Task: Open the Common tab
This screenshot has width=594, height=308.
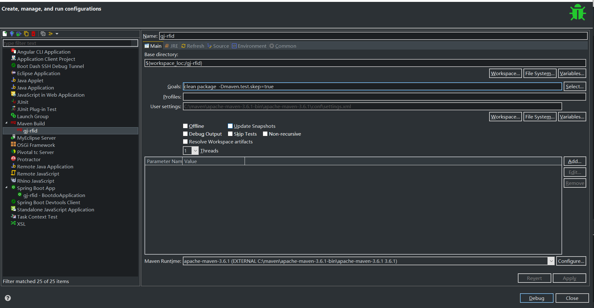Action: pyautogui.click(x=283, y=46)
